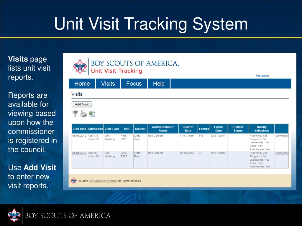Click the Welcome text in the header
Image resolution: width=302 pixels, height=226 pixels.
pos(262,76)
